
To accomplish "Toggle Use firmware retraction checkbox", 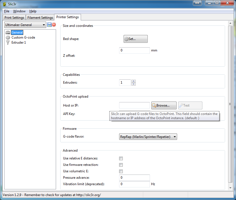I will pyautogui.click(x=121, y=165).
